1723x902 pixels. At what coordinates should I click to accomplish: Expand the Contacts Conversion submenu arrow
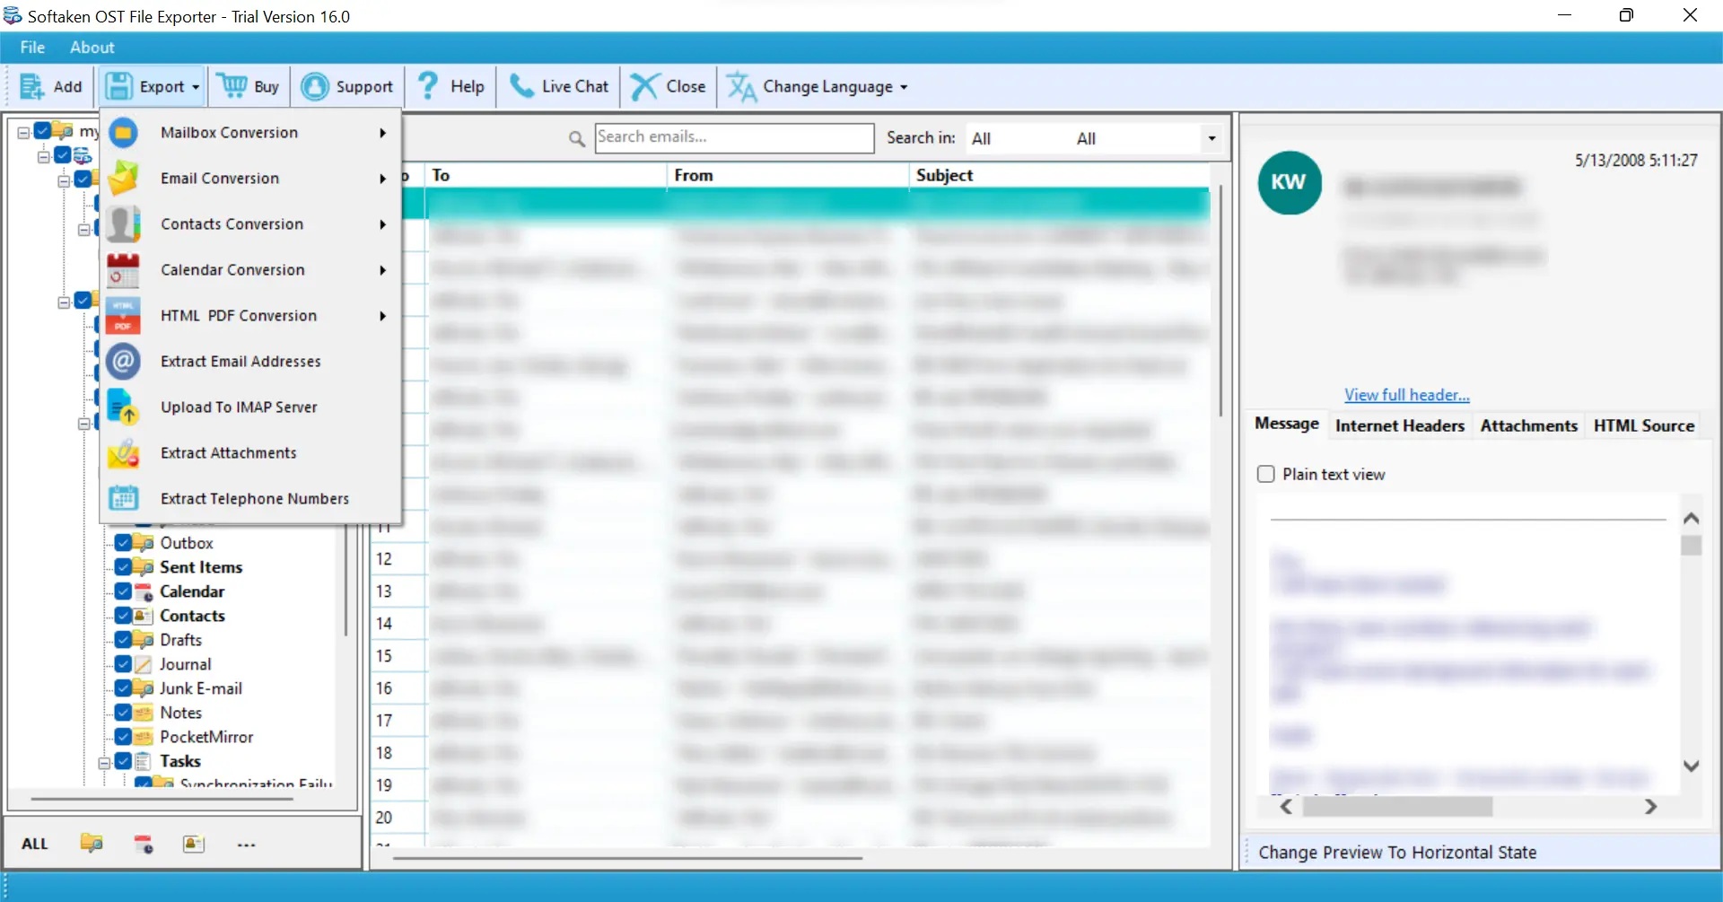point(383,224)
